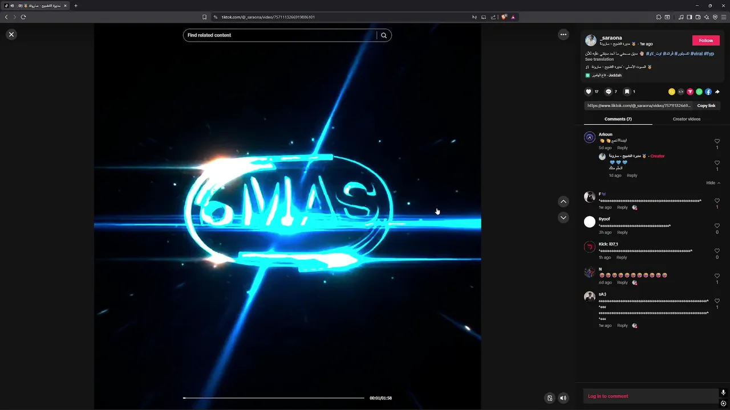Collapse replies with the Hide chevron
730x410 pixels.
[x=713, y=183]
